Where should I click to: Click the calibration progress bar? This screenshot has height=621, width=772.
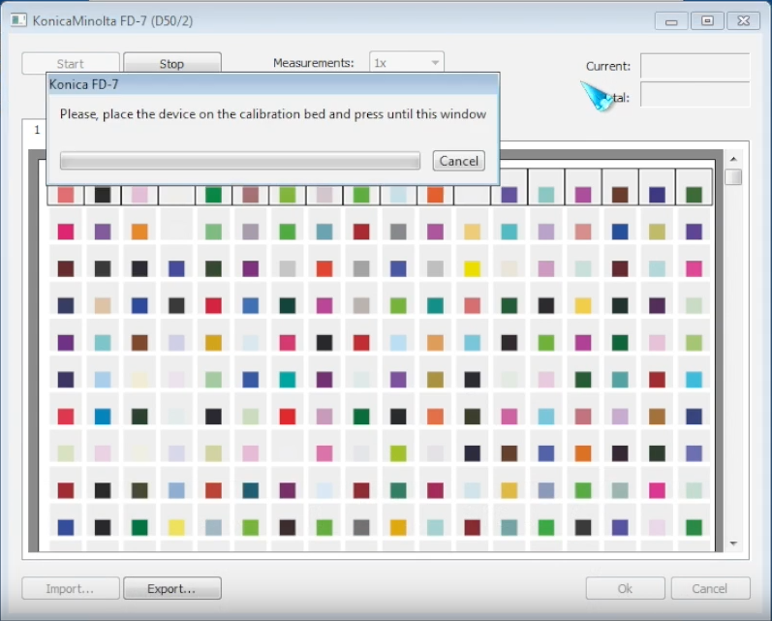point(240,161)
